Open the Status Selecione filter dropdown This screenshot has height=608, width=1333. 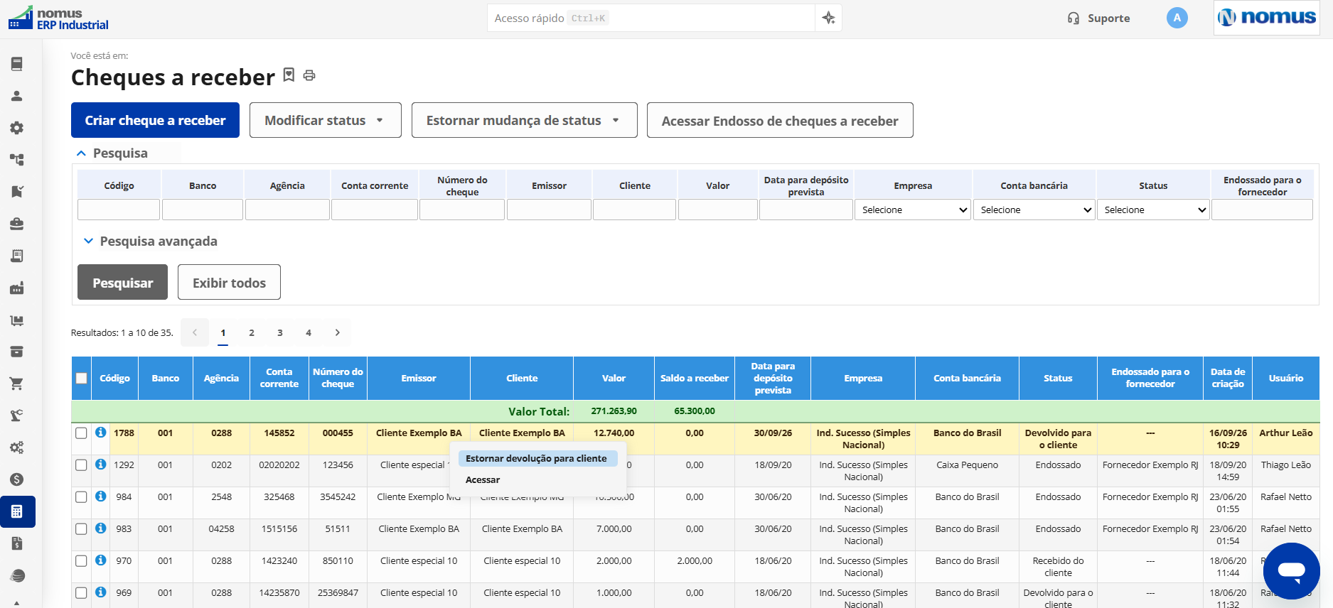(x=1153, y=210)
